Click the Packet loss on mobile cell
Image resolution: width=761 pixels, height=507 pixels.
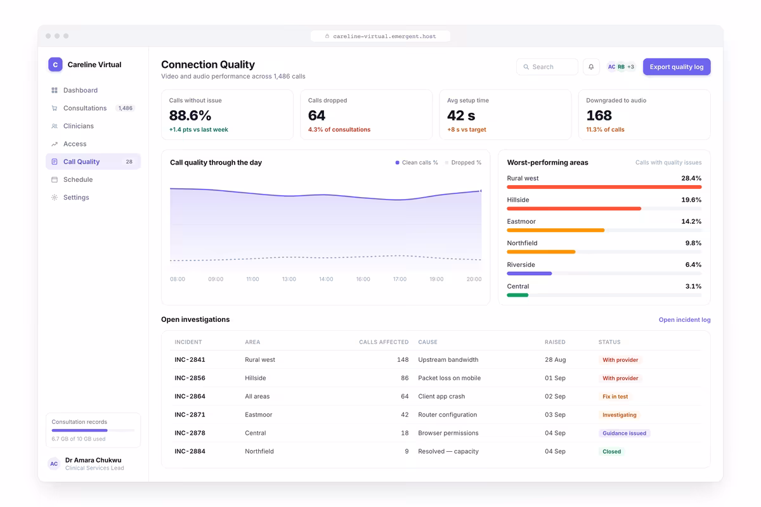[x=450, y=378]
